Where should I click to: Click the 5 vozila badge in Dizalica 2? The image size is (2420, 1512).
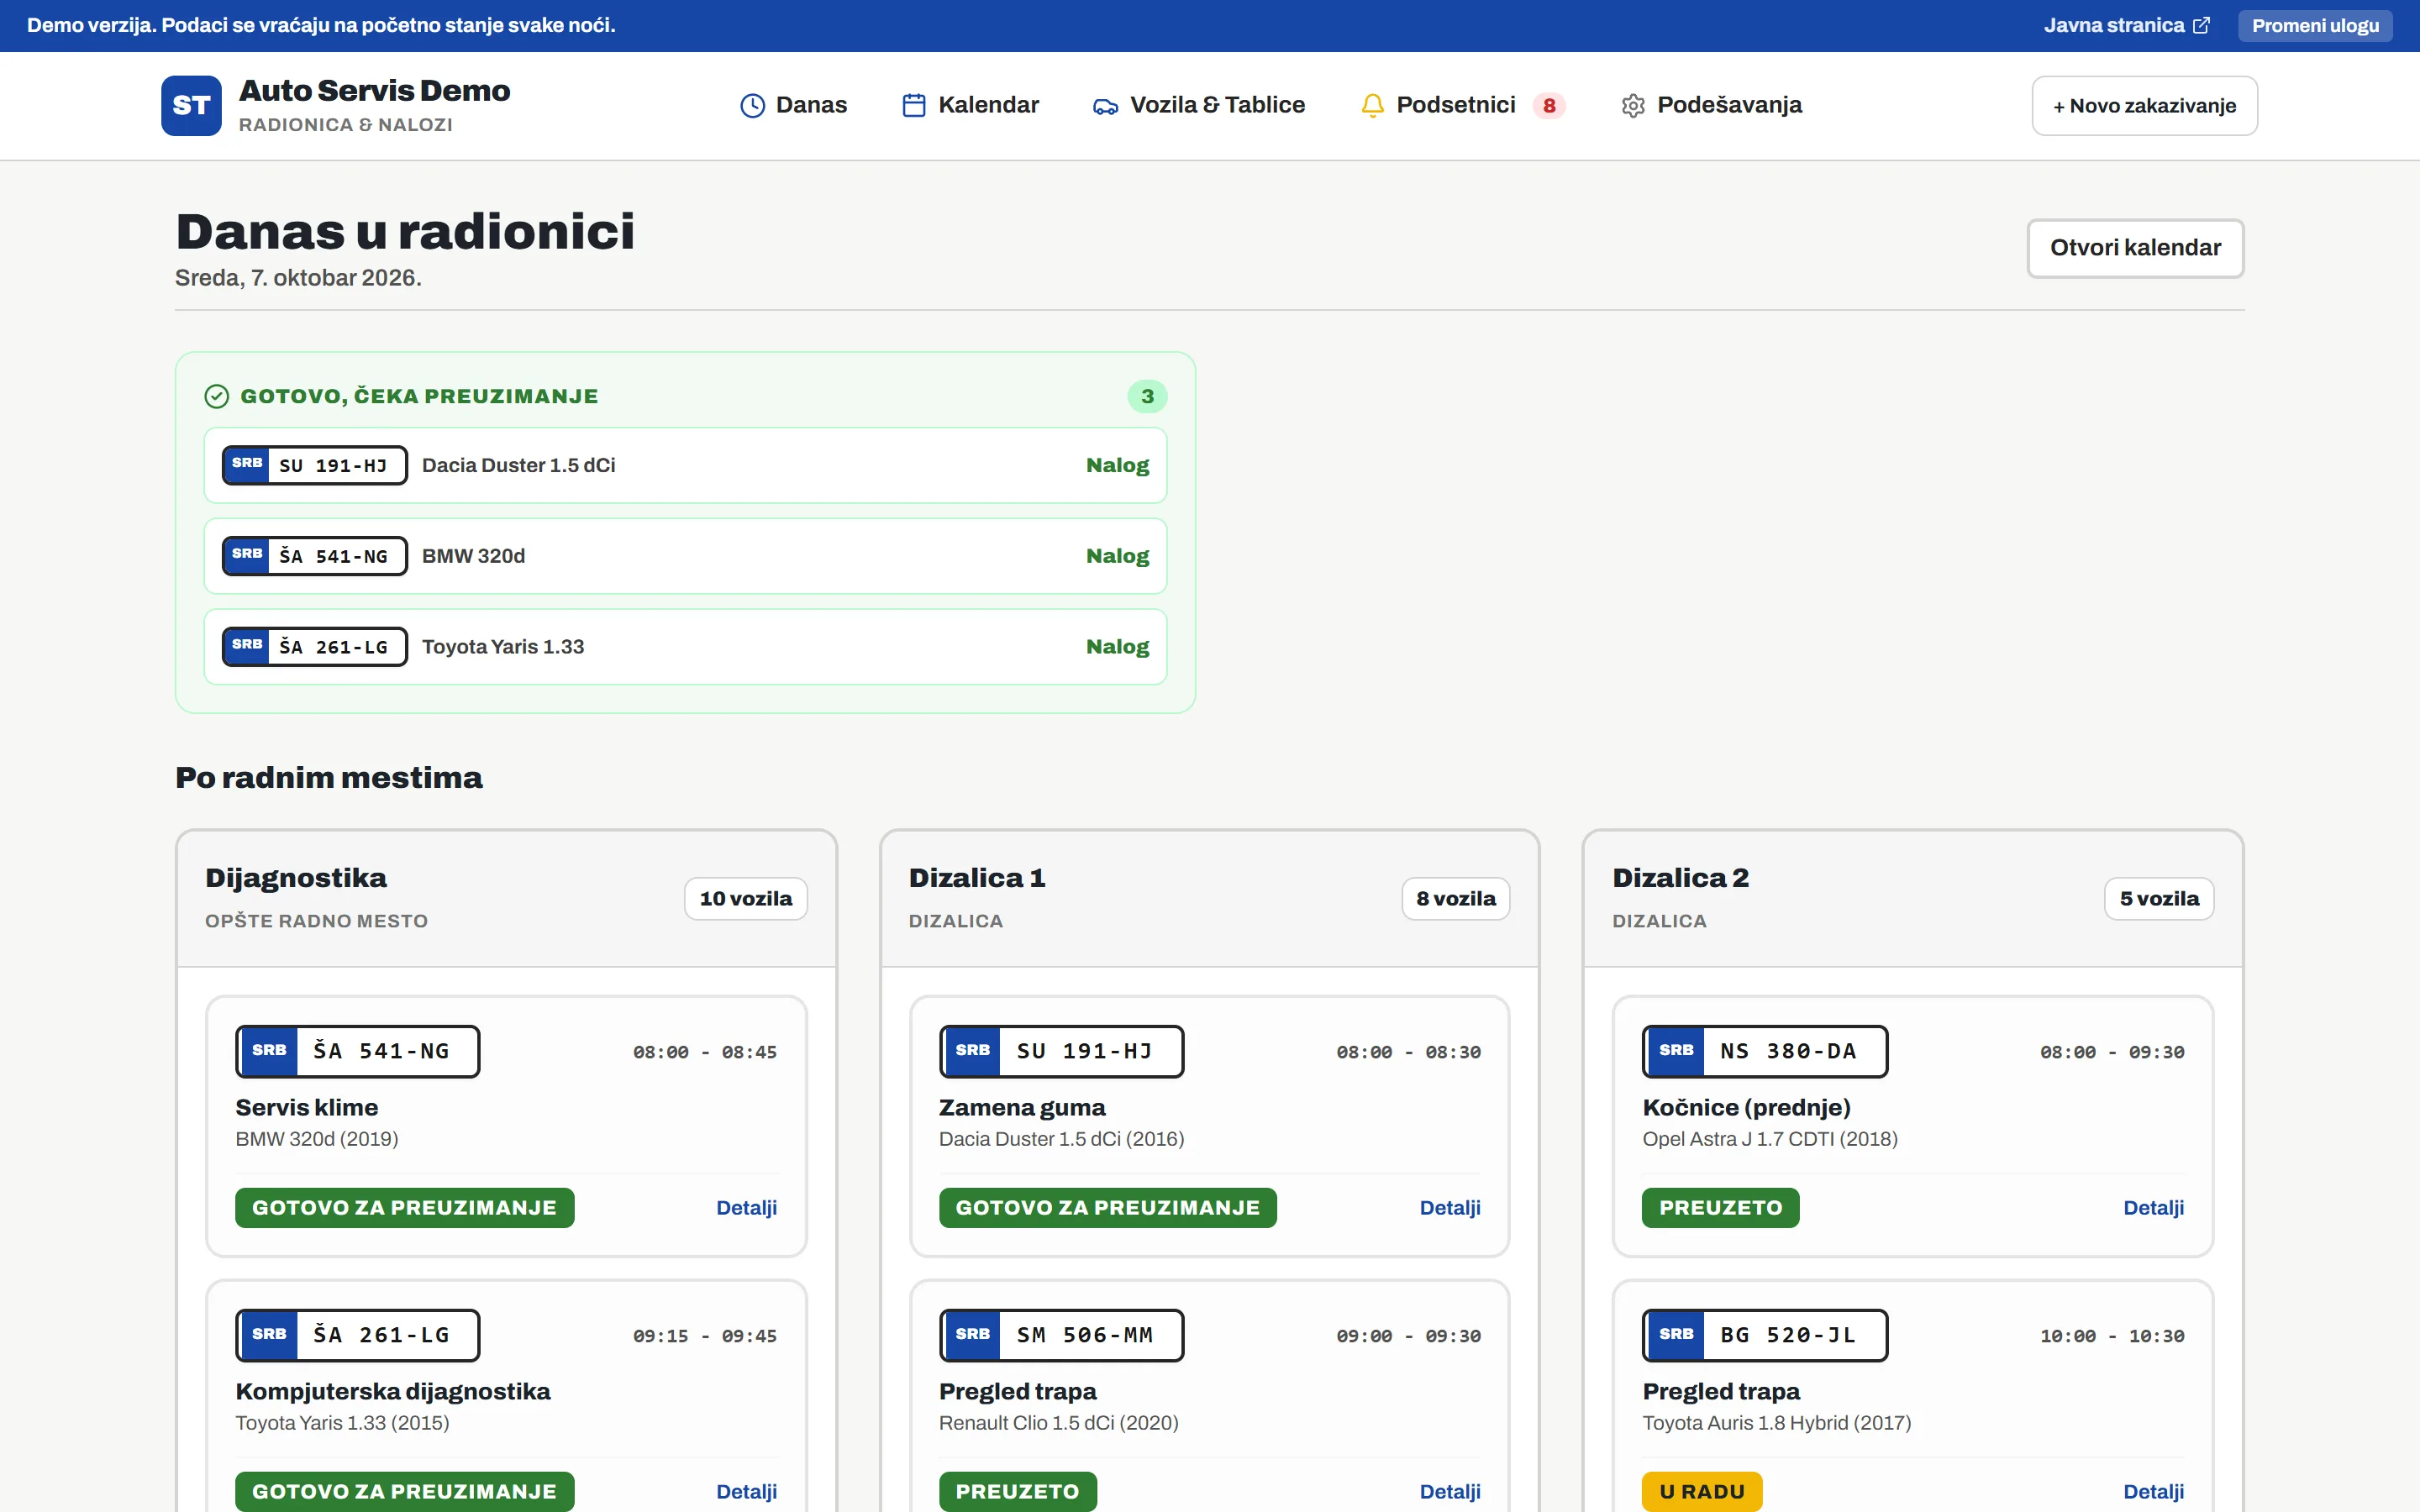pyautogui.click(x=2159, y=899)
